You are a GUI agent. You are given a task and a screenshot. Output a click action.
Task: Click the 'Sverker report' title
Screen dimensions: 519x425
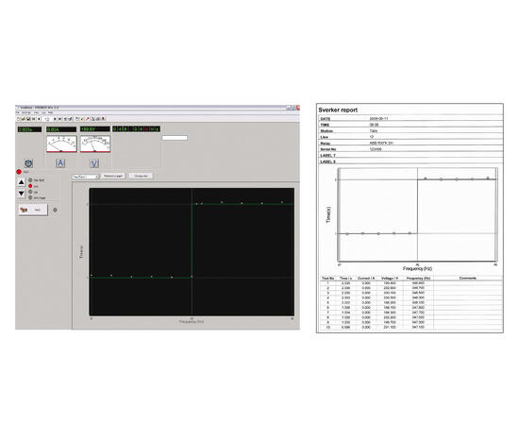[338, 110]
